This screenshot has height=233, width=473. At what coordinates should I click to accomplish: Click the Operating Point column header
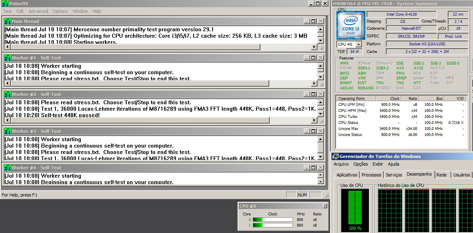coord(356,98)
